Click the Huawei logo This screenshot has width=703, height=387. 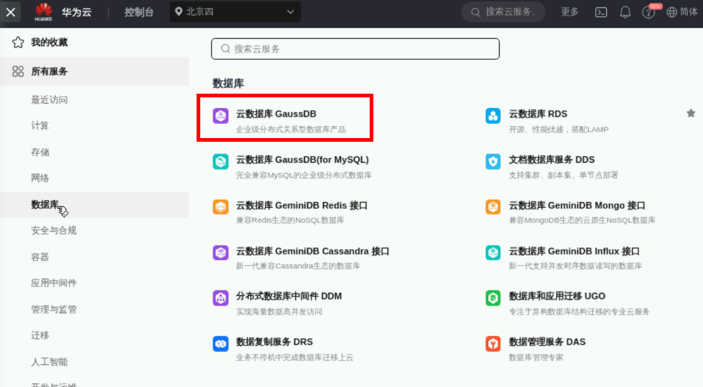(44, 12)
